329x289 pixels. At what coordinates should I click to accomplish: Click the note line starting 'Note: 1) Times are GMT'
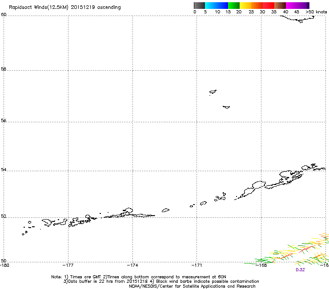(139, 277)
